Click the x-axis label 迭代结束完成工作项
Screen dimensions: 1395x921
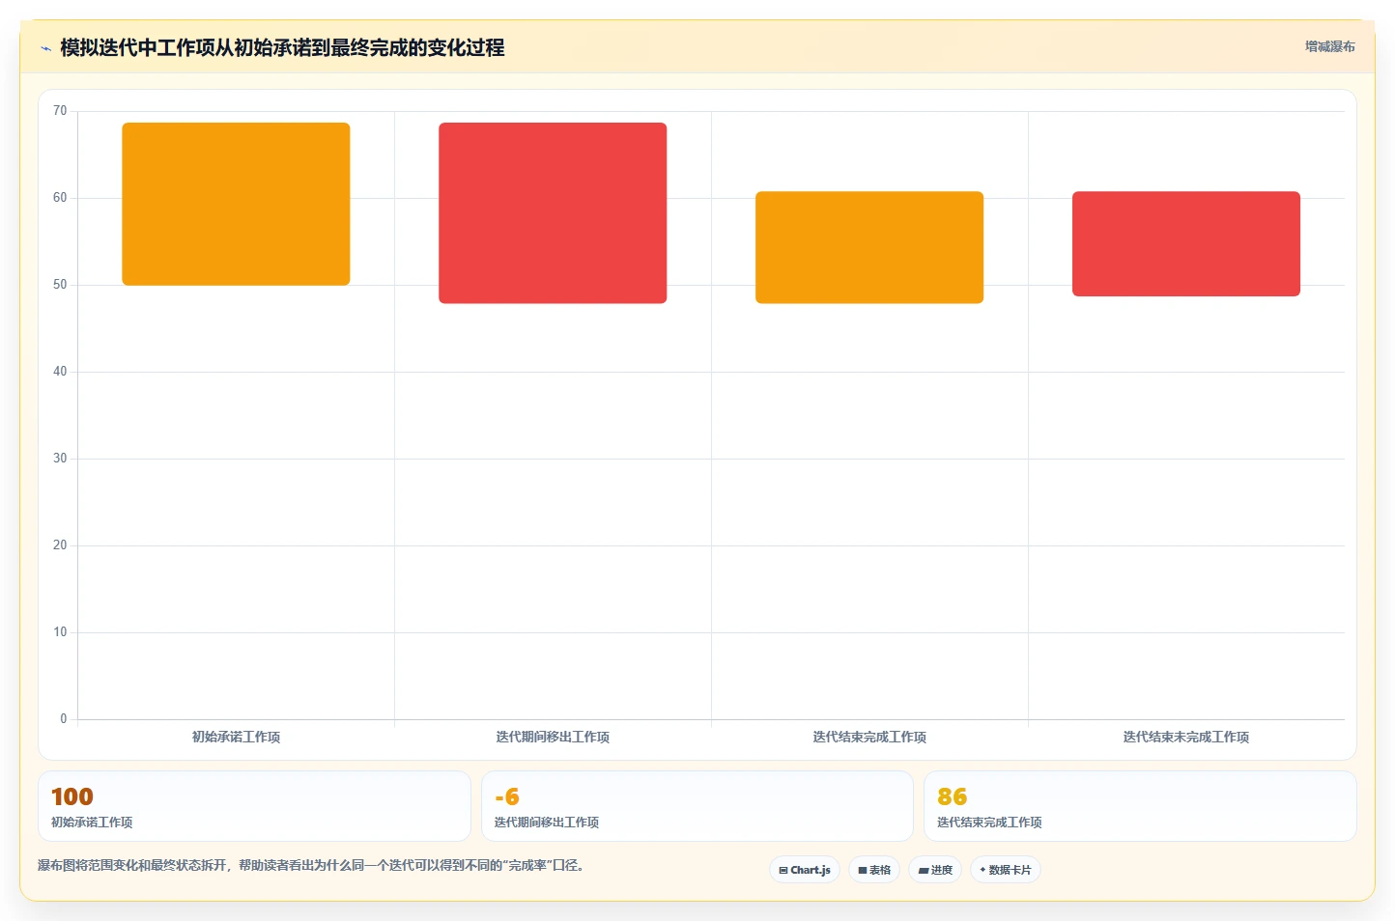pos(869,737)
